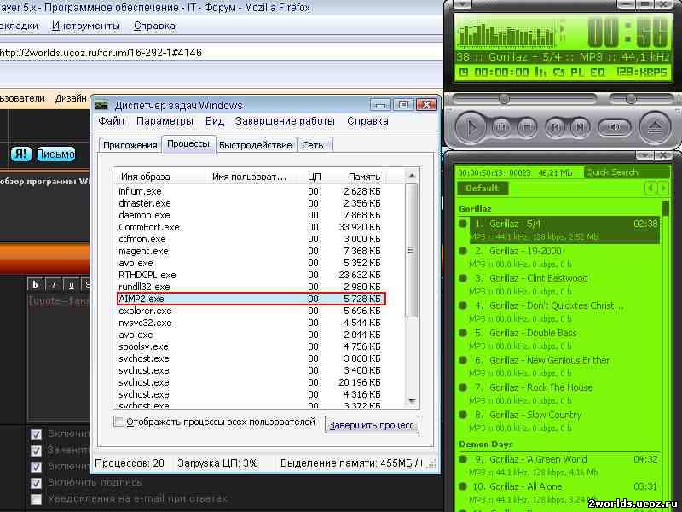The width and height of the screenshot is (682, 512).
Task: Skip to previous track in AIMP
Action: (556, 127)
